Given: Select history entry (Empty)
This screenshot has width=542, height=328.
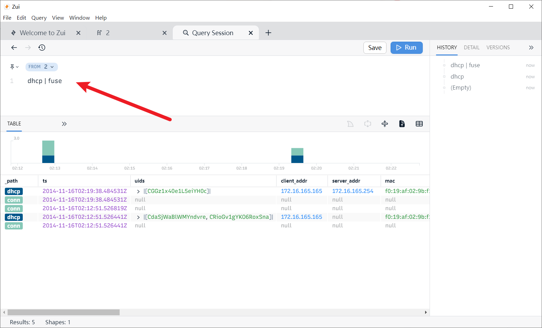Looking at the screenshot, I should click(461, 88).
